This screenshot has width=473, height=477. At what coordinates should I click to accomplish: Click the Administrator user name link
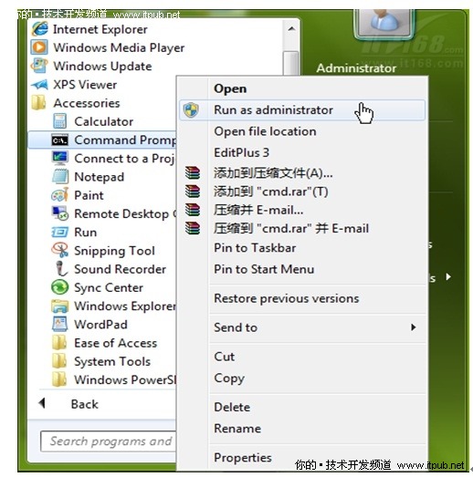pos(356,67)
